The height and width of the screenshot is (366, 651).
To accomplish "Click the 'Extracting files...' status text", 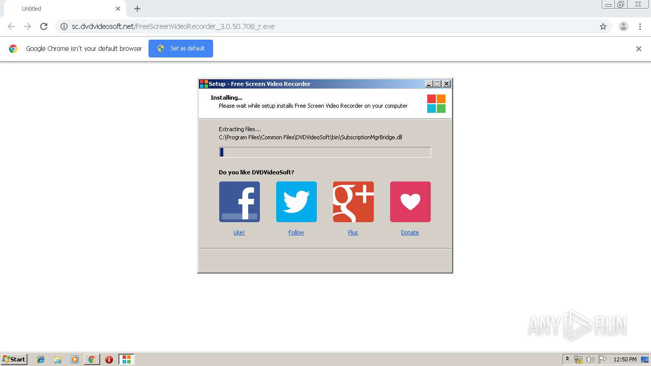I will point(240,129).
